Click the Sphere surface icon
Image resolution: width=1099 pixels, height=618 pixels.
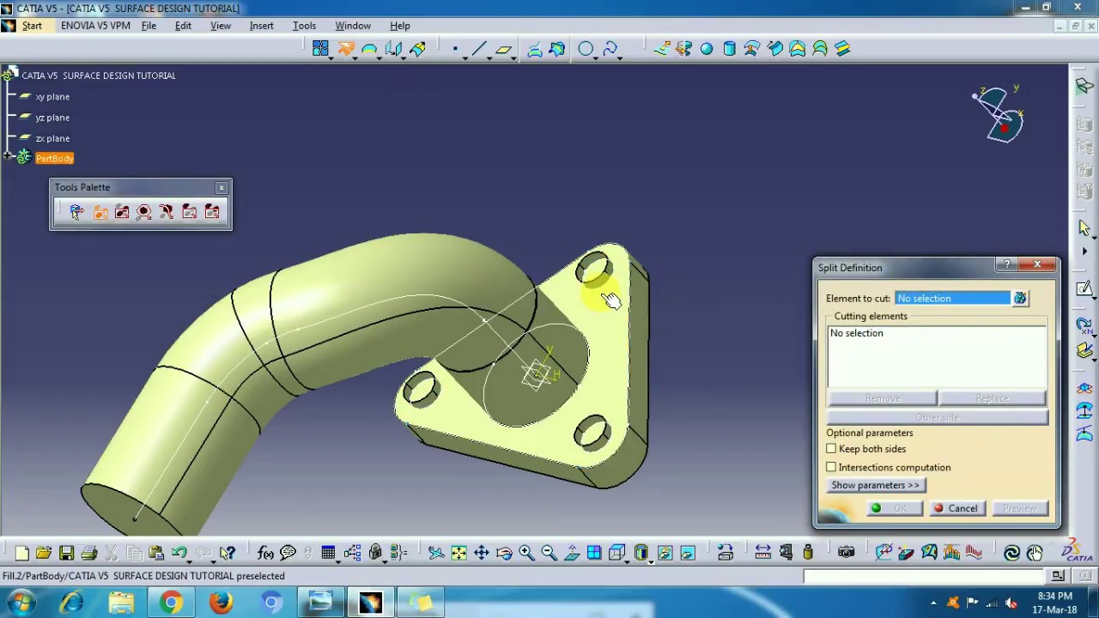[x=707, y=49]
